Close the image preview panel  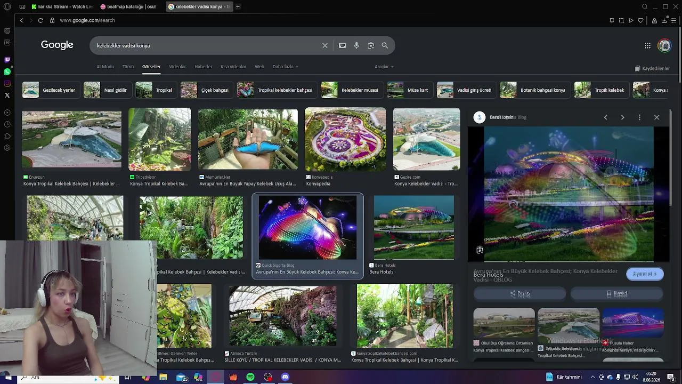pyautogui.click(x=656, y=117)
